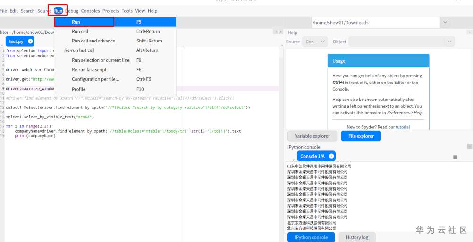Viewport: 473px width, 242px height.
Task: Choose Run cell and advance
Action: 115,41
